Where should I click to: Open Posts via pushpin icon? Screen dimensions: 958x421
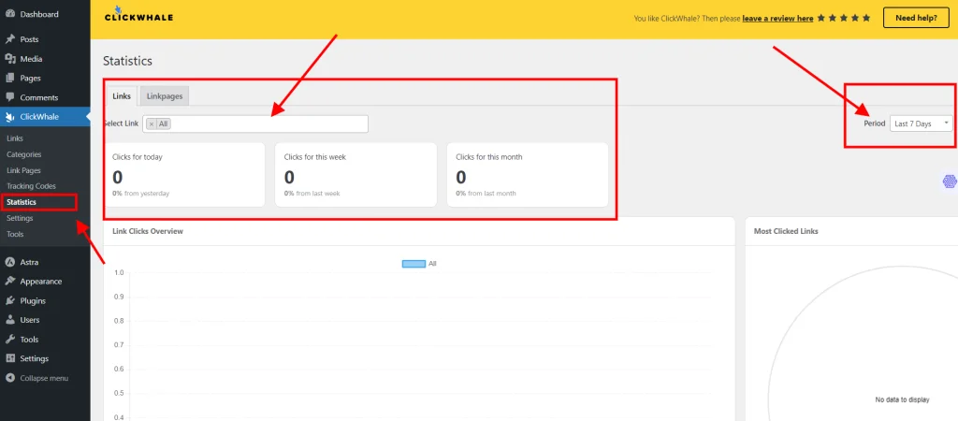pyautogui.click(x=9, y=39)
